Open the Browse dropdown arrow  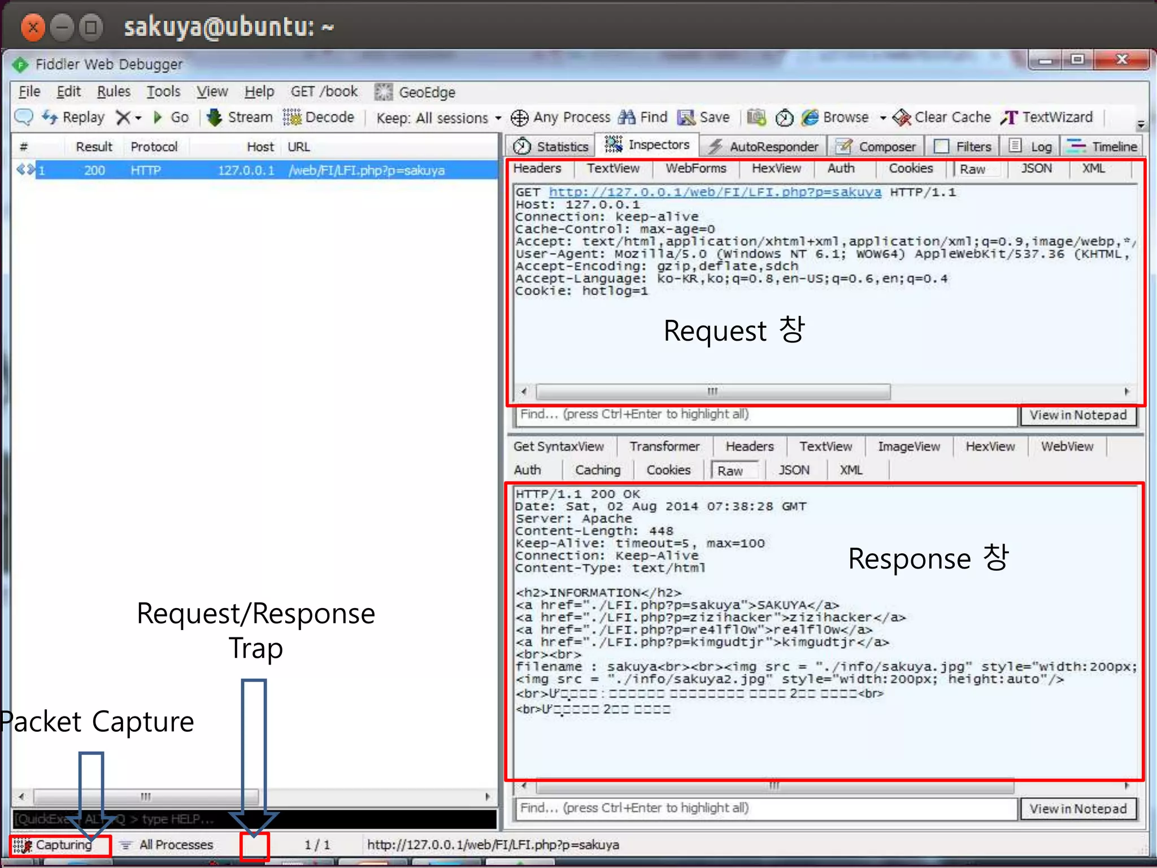(x=882, y=118)
